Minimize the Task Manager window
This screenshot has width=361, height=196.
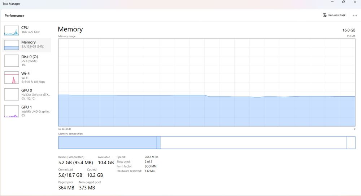tap(332, 2)
